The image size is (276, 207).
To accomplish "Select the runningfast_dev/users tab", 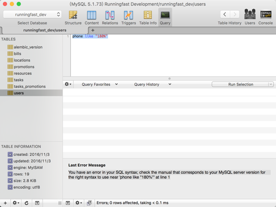I will [45, 30].
